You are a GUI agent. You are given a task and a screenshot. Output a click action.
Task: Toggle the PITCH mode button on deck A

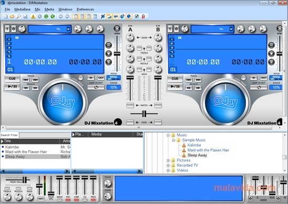(113, 77)
